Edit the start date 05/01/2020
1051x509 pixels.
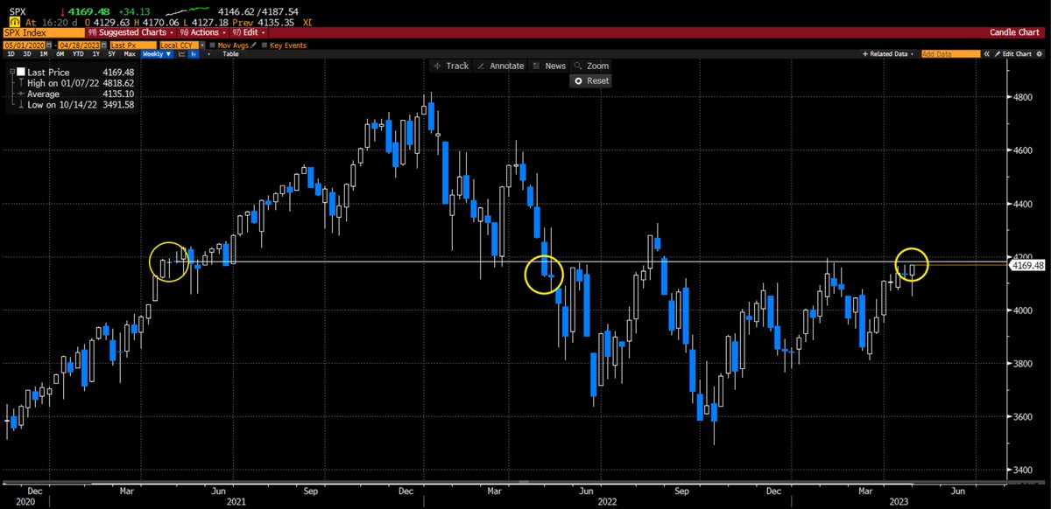pyautogui.click(x=25, y=45)
